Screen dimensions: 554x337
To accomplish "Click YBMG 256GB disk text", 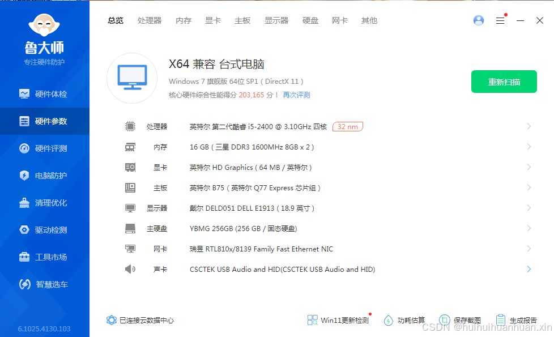I will coord(244,229).
